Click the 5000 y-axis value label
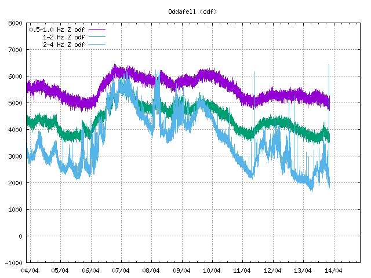 coord(15,103)
